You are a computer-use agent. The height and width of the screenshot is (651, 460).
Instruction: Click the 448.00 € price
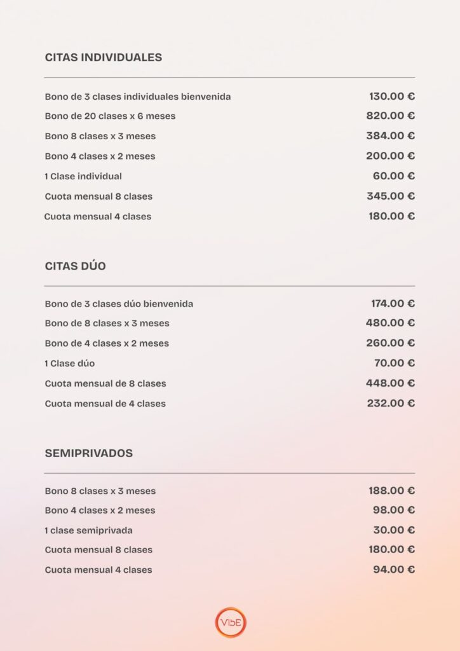point(390,383)
